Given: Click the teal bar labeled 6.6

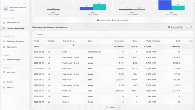Looking at the screenshot, I should pos(178,8).
